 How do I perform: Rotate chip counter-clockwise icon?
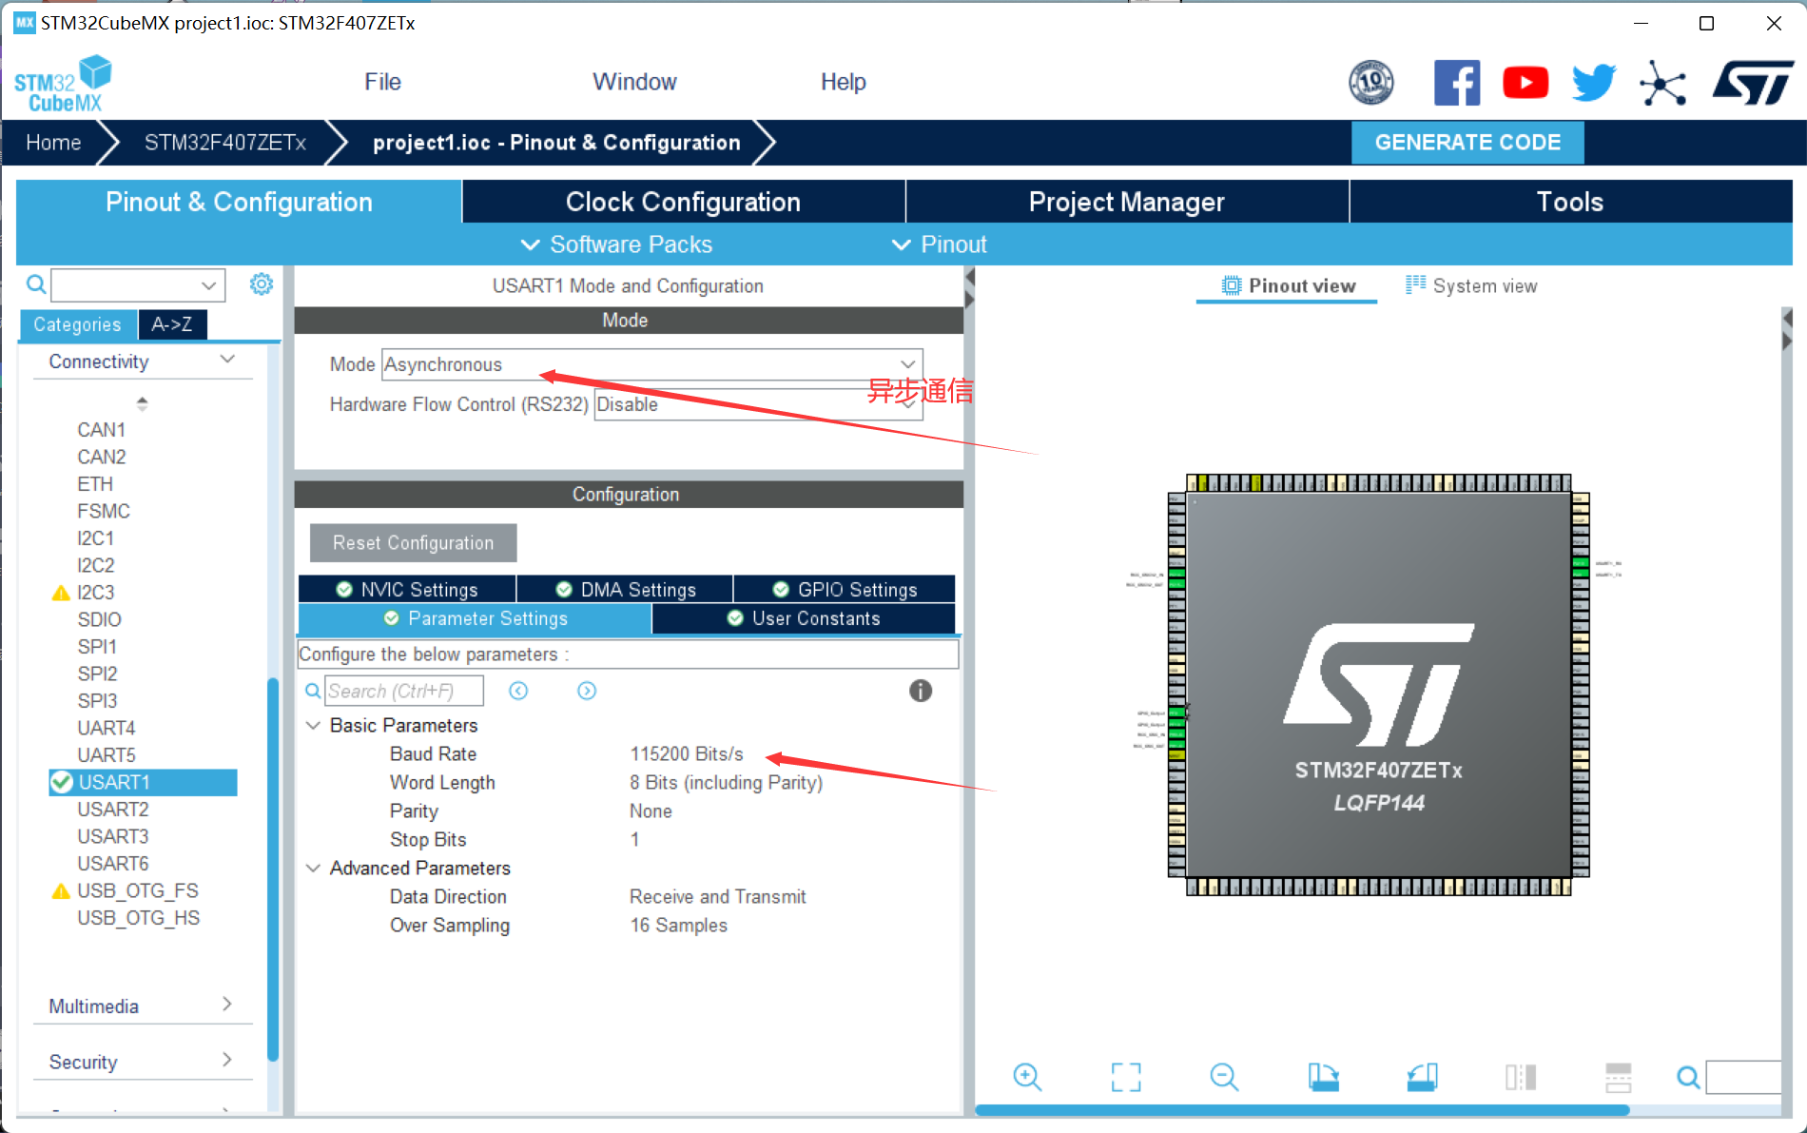[1422, 1077]
